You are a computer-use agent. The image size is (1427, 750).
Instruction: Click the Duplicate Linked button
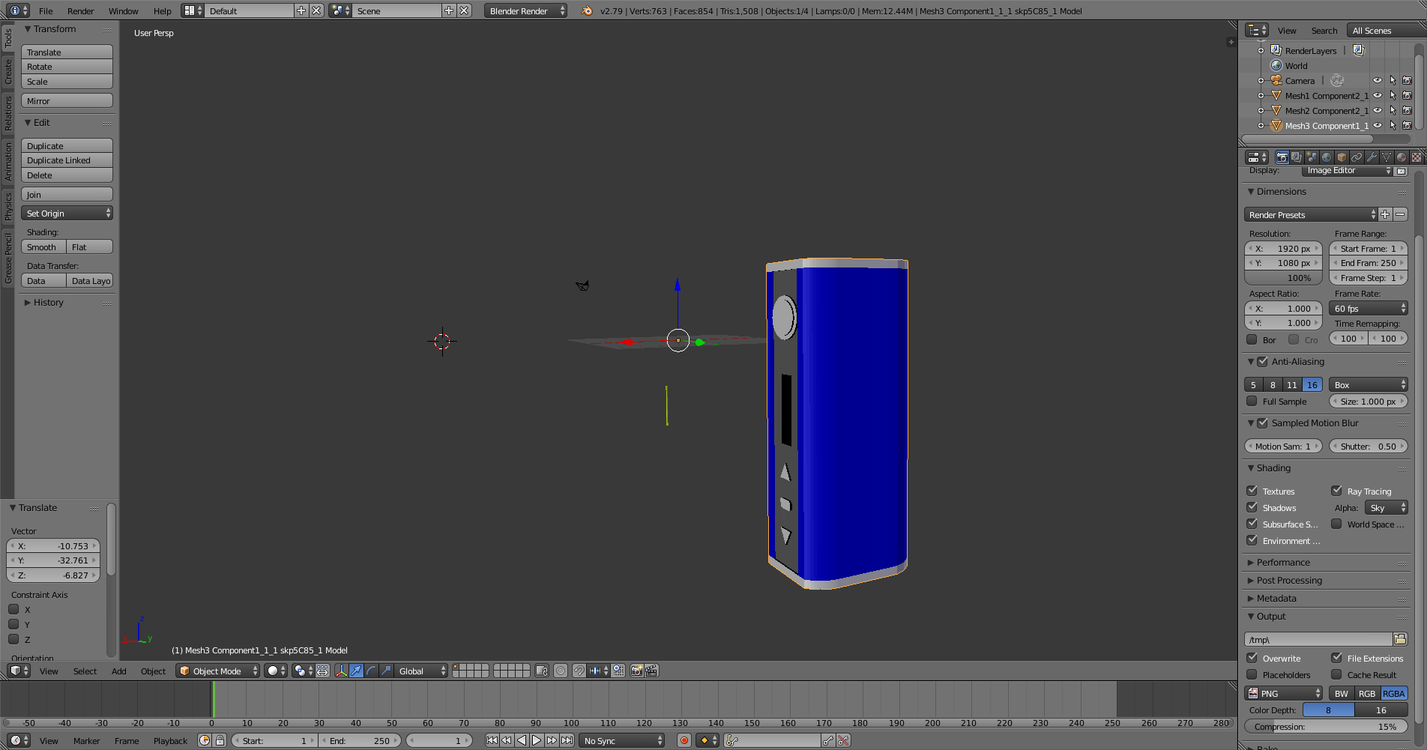point(67,160)
